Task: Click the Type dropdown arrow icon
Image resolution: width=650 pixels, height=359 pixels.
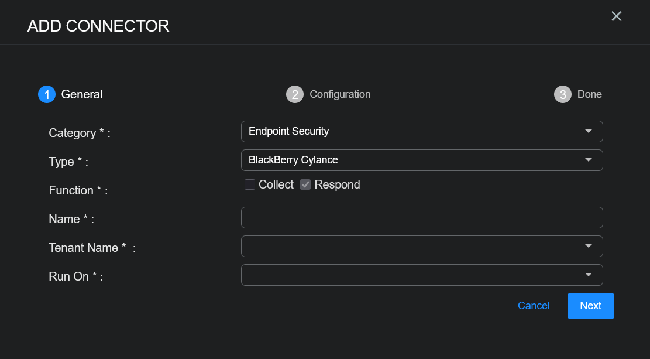Action: [589, 160]
